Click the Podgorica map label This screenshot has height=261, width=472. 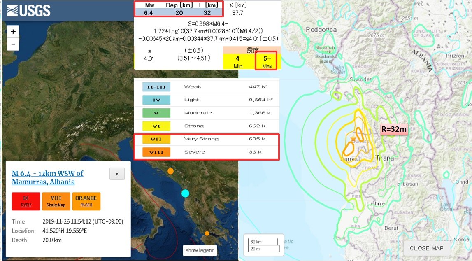[321, 30]
